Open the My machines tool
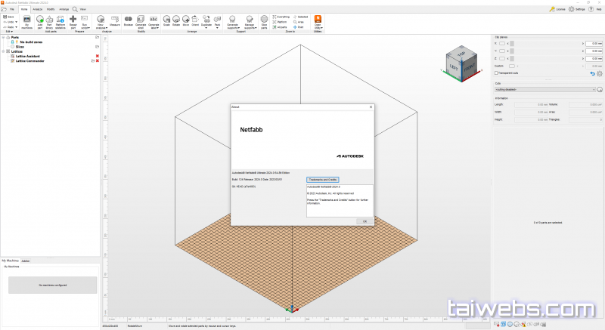Image resolution: width=605 pixels, height=330 pixels. tap(26, 19)
